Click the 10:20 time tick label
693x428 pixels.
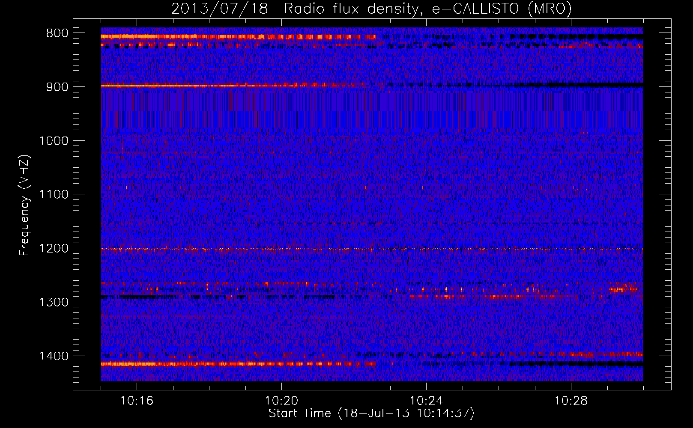tap(281, 401)
